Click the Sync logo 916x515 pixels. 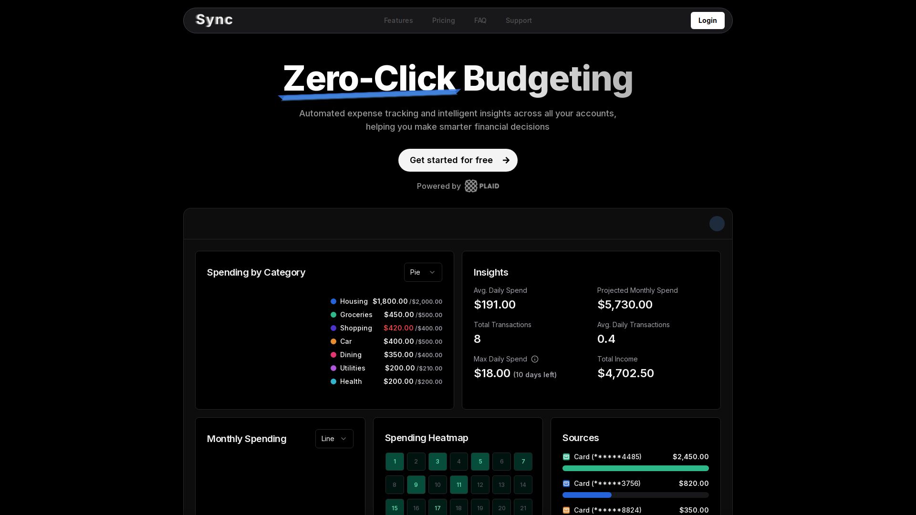[214, 20]
